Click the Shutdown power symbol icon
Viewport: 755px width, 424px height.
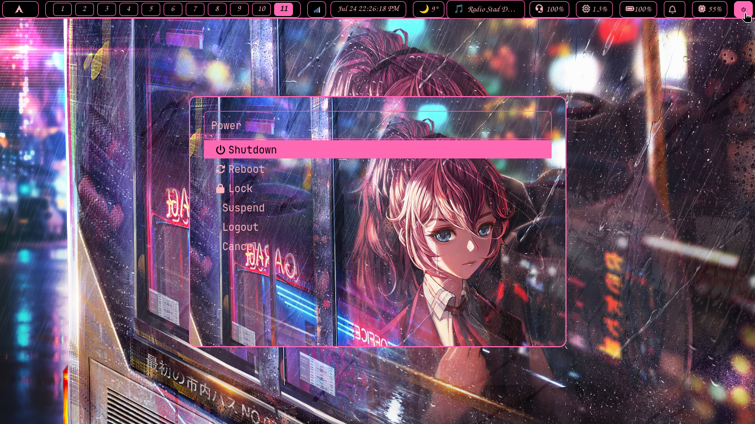click(221, 150)
